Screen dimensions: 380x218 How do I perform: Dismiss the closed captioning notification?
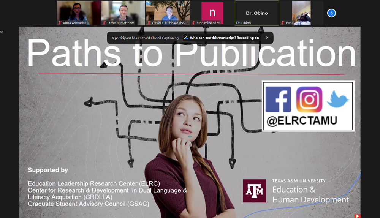pos(267,38)
